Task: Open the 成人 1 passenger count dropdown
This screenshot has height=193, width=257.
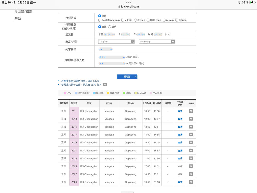Action: coord(112,57)
